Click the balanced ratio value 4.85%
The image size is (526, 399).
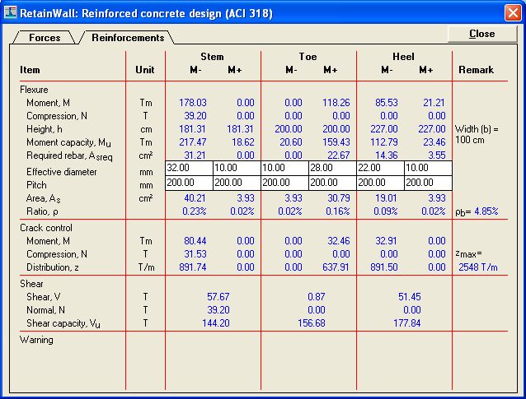[486, 211]
